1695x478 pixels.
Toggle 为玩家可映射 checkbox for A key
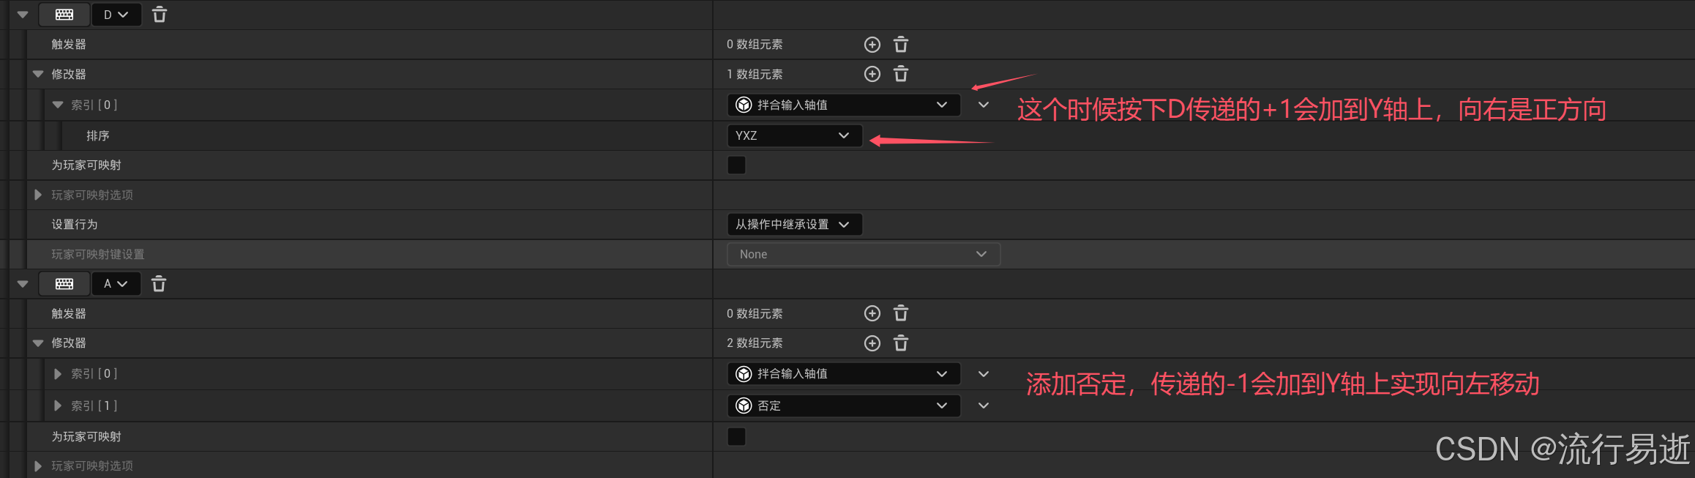pos(736,437)
